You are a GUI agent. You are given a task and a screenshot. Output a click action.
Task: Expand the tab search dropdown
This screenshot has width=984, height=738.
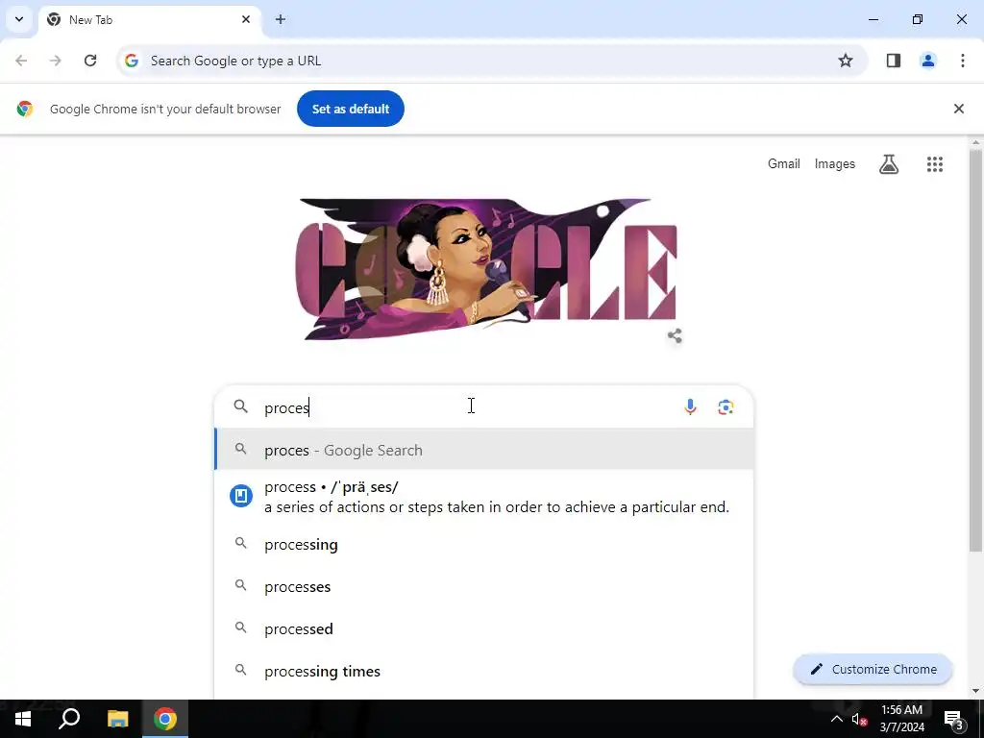(x=19, y=19)
